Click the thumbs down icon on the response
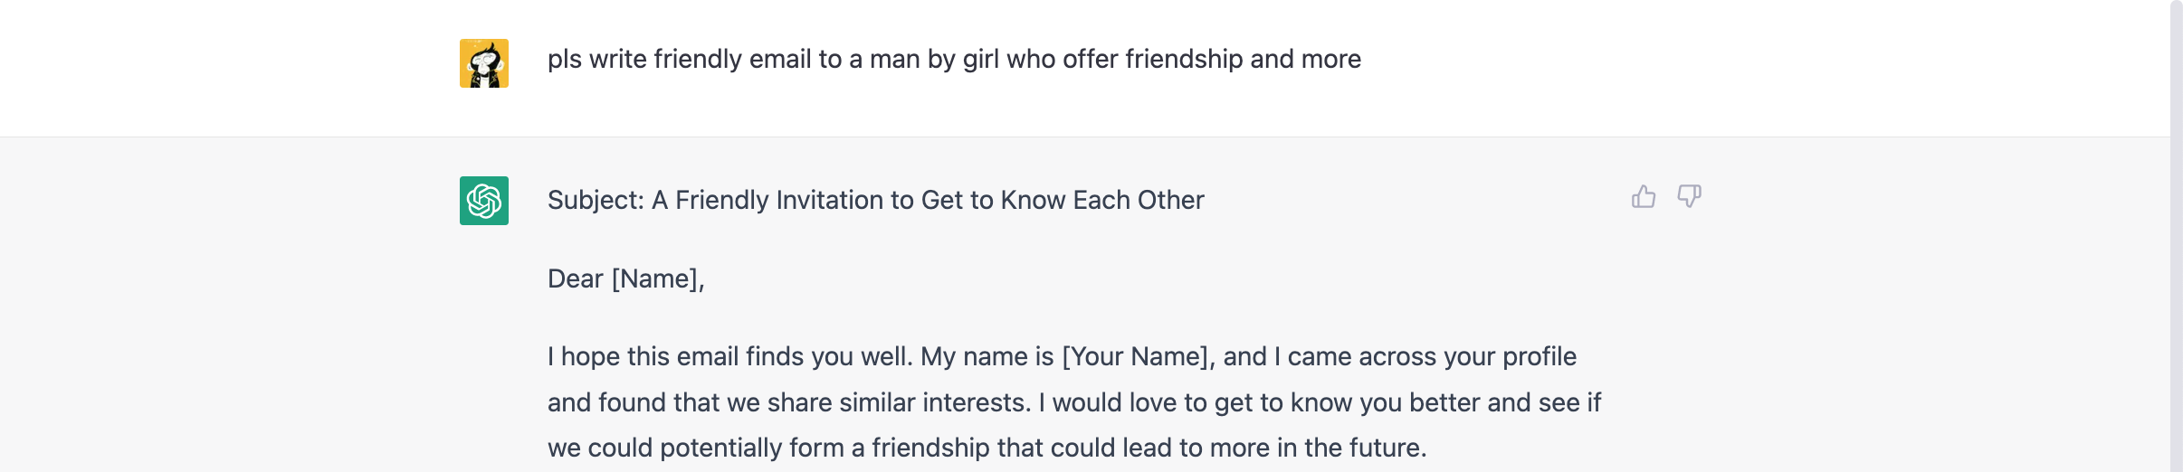The width and height of the screenshot is (2183, 472). 1689,197
